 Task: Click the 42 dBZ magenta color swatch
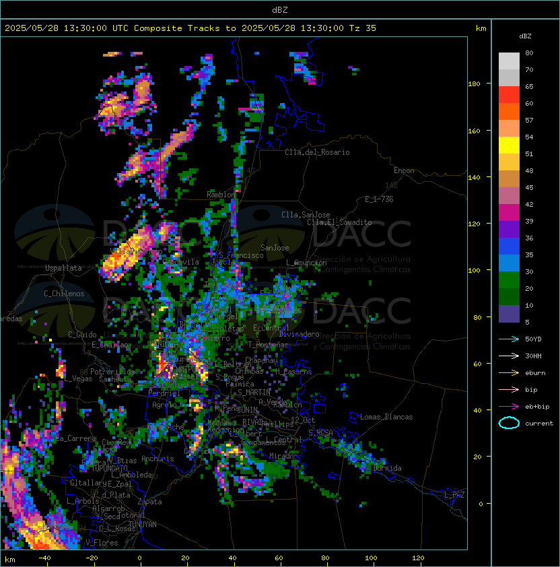(x=509, y=213)
